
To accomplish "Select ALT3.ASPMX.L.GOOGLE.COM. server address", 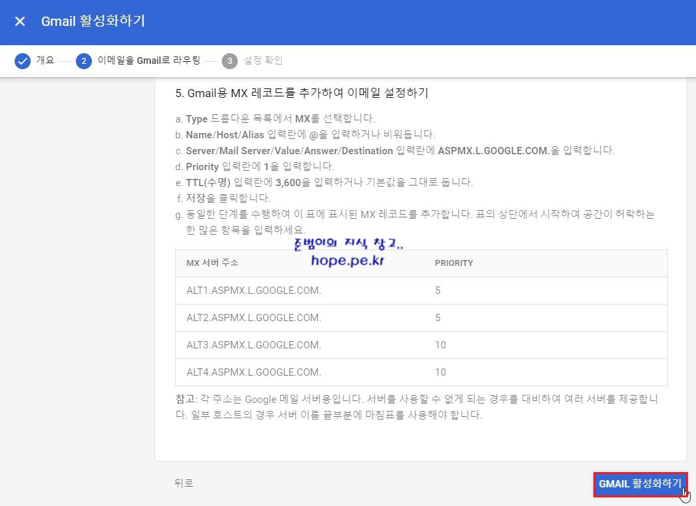I will click(254, 345).
